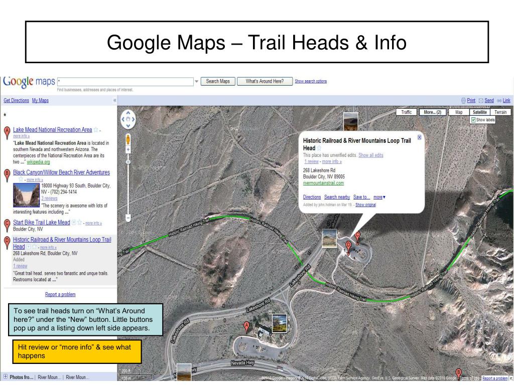Expand plus icon beside Photos fro... bar
The width and height of the screenshot is (514, 385).
[x=5, y=376]
